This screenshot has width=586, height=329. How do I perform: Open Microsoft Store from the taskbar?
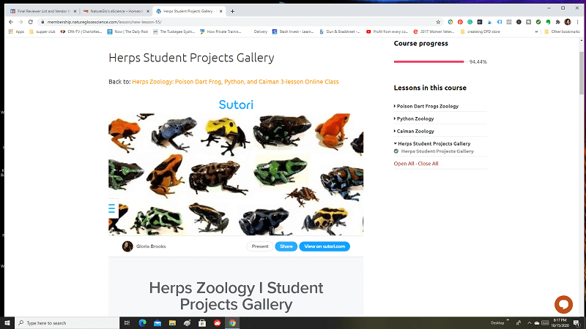[x=202, y=323]
